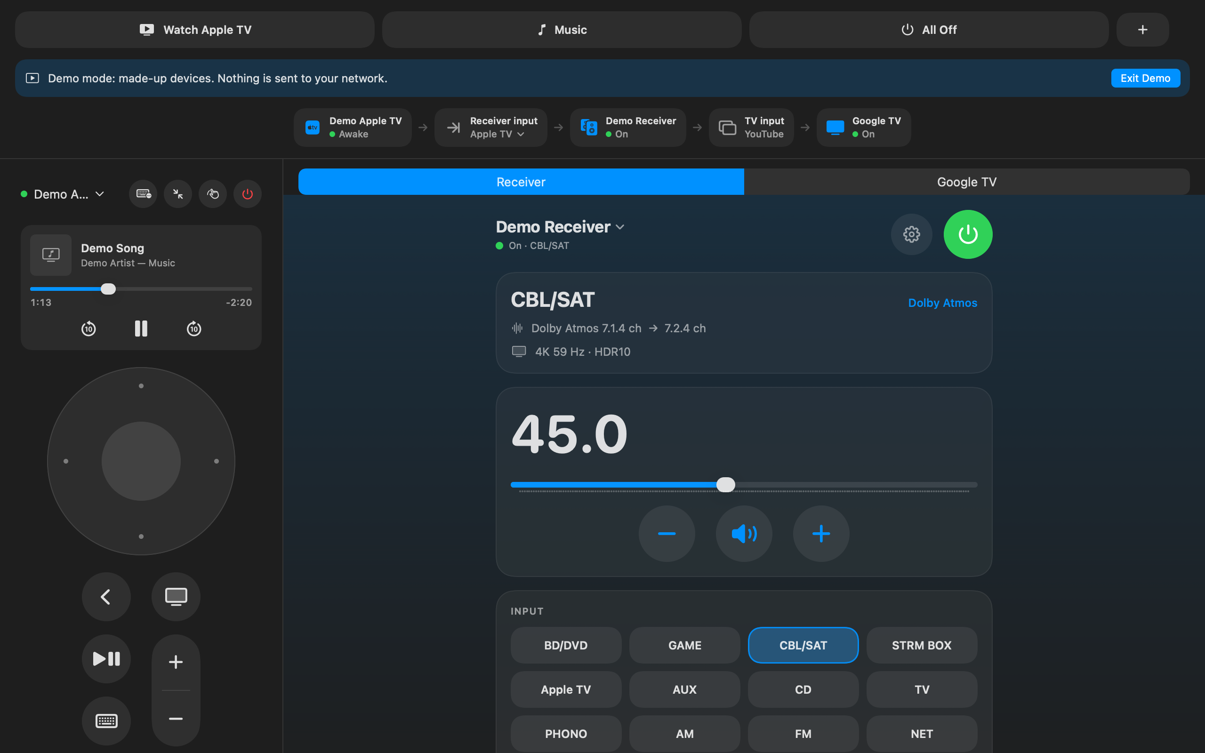Click the TV input YouTube chain card
Image resolution: width=1205 pixels, height=753 pixels.
(x=751, y=128)
